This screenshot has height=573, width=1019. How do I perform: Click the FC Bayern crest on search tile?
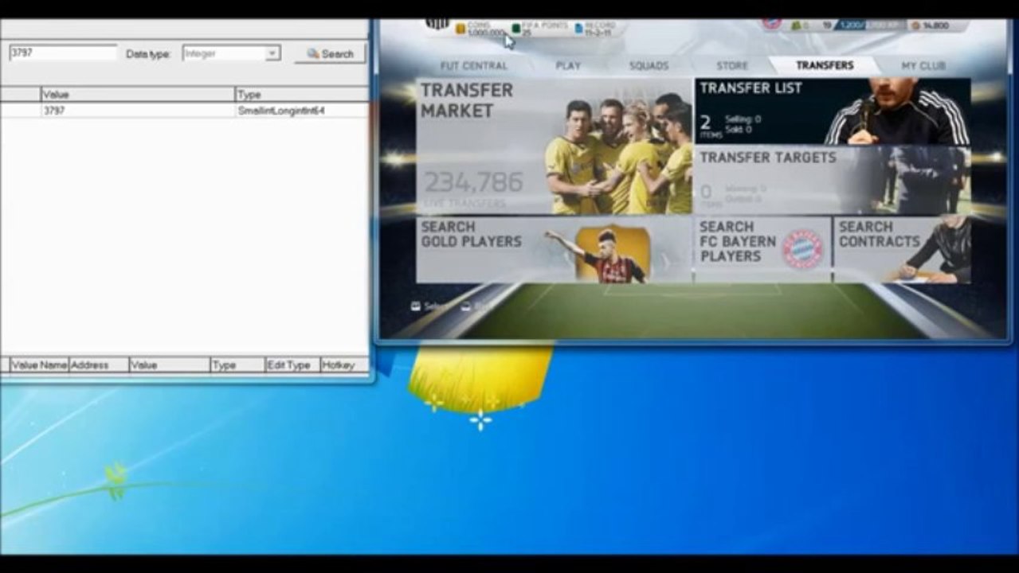(x=802, y=249)
